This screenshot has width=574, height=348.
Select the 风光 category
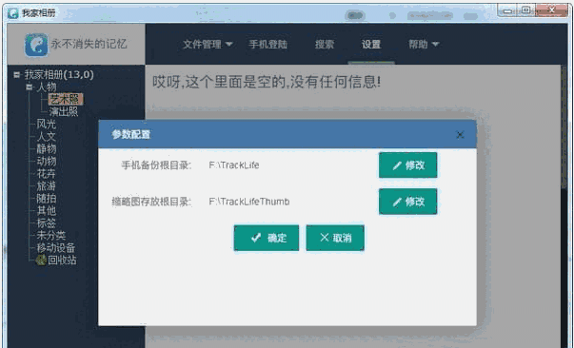coord(46,124)
